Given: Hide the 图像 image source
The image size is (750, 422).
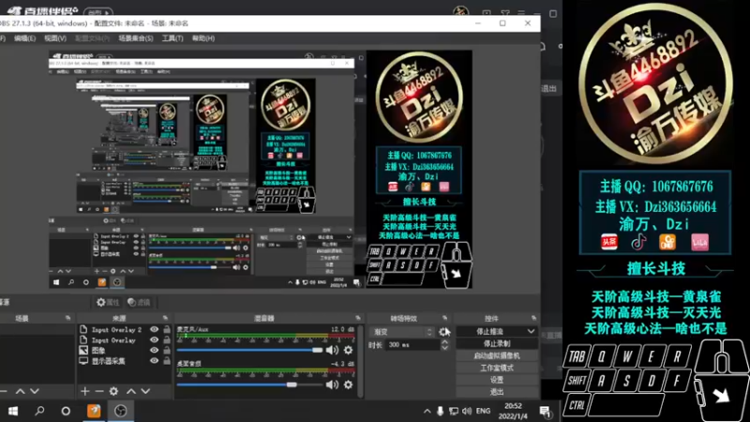Looking at the screenshot, I should tap(154, 350).
